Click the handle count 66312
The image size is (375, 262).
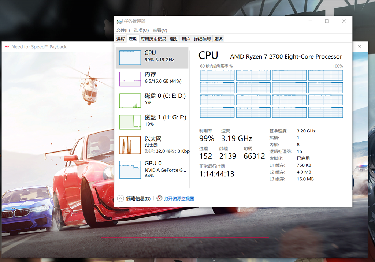tap(254, 156)
